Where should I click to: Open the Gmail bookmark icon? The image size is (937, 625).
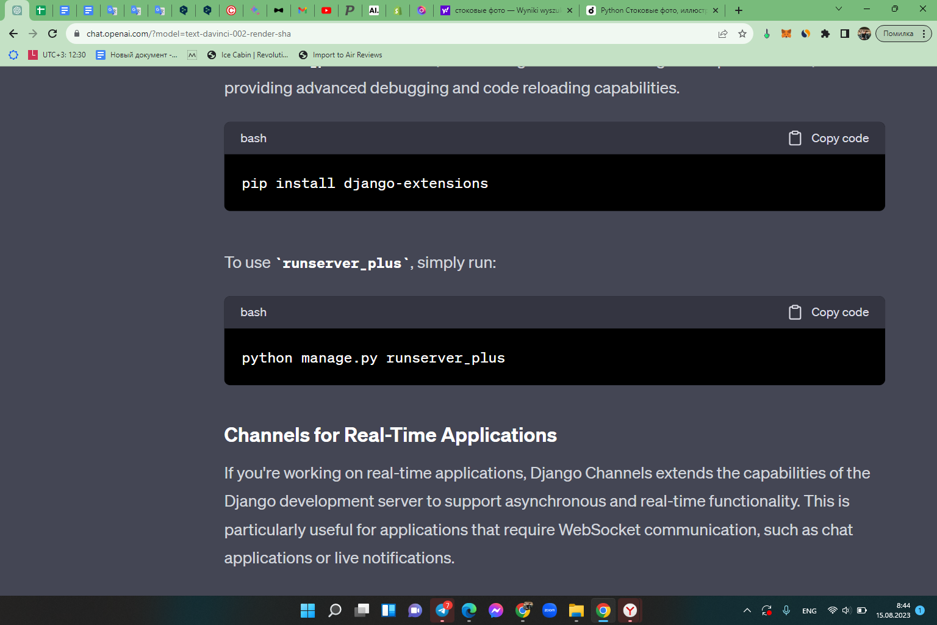[303, 10]
